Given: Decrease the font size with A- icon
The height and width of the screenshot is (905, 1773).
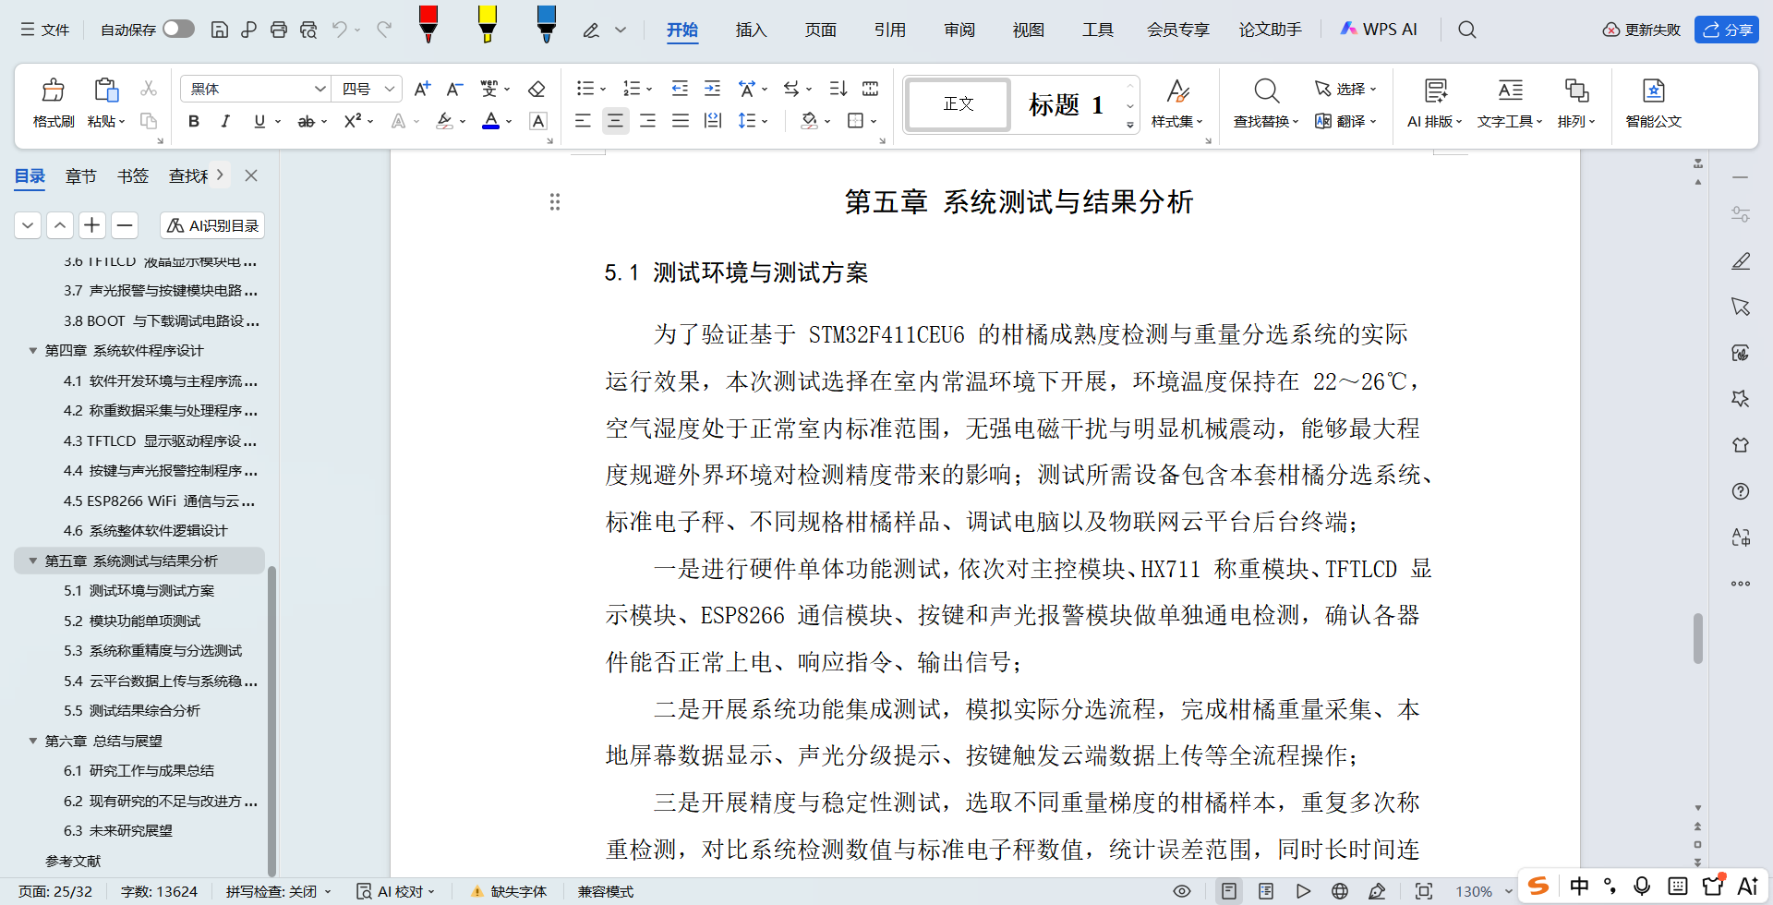Looking at the screenshot, I should [x=454, y=89].
